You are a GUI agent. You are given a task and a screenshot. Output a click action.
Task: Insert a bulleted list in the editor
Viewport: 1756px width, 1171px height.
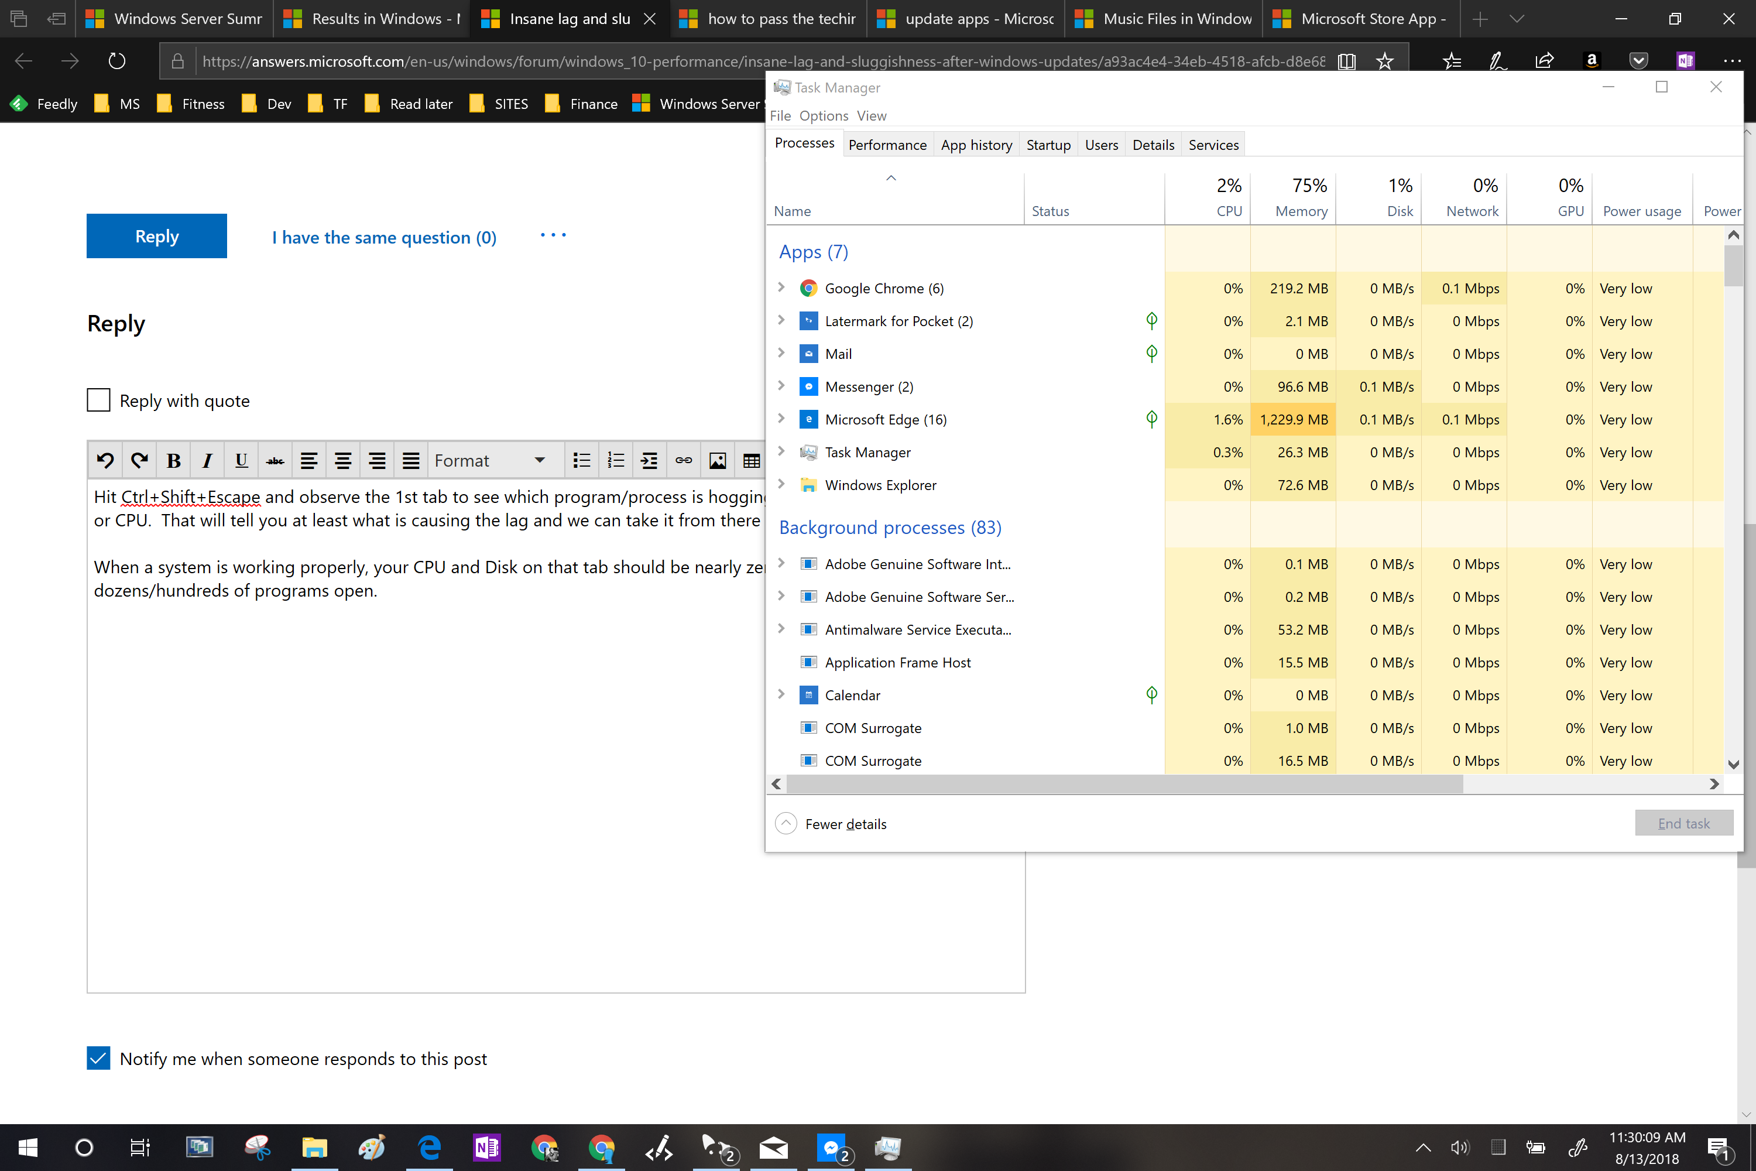582,460
